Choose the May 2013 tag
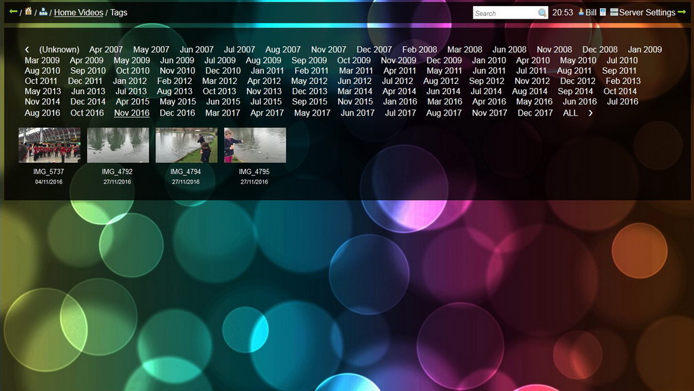Screen dimensions: 694x391 (x=43, y=91)
